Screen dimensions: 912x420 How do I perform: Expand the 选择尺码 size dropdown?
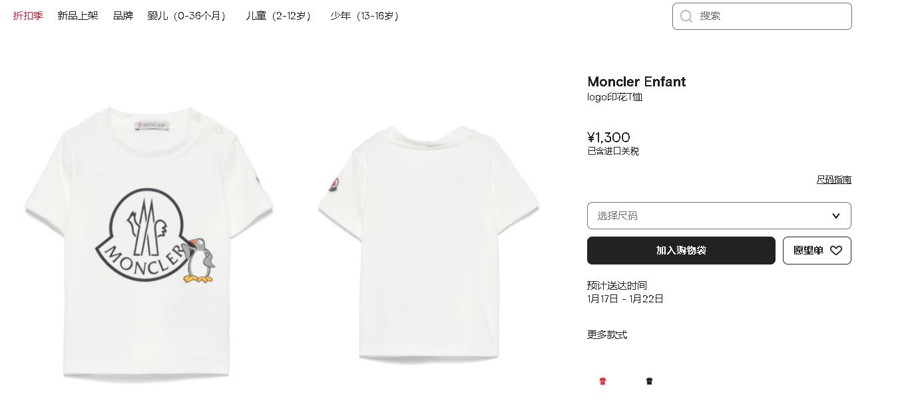(x=719, y=215)
